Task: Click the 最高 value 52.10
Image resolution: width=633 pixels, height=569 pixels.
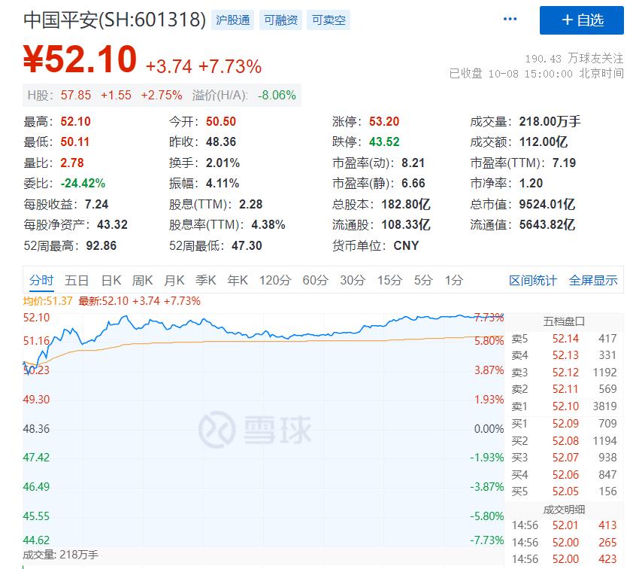Action: click(x=75, y=122)
